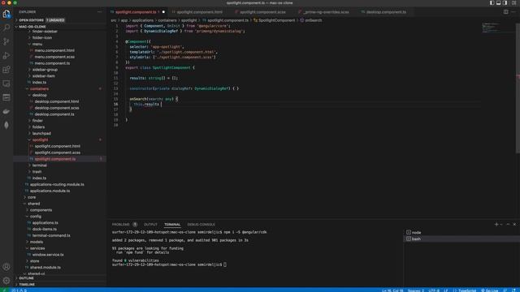This screenshot has width=520, height=292.
Task: Collapse the containers folder
Action: pos(39,88)
